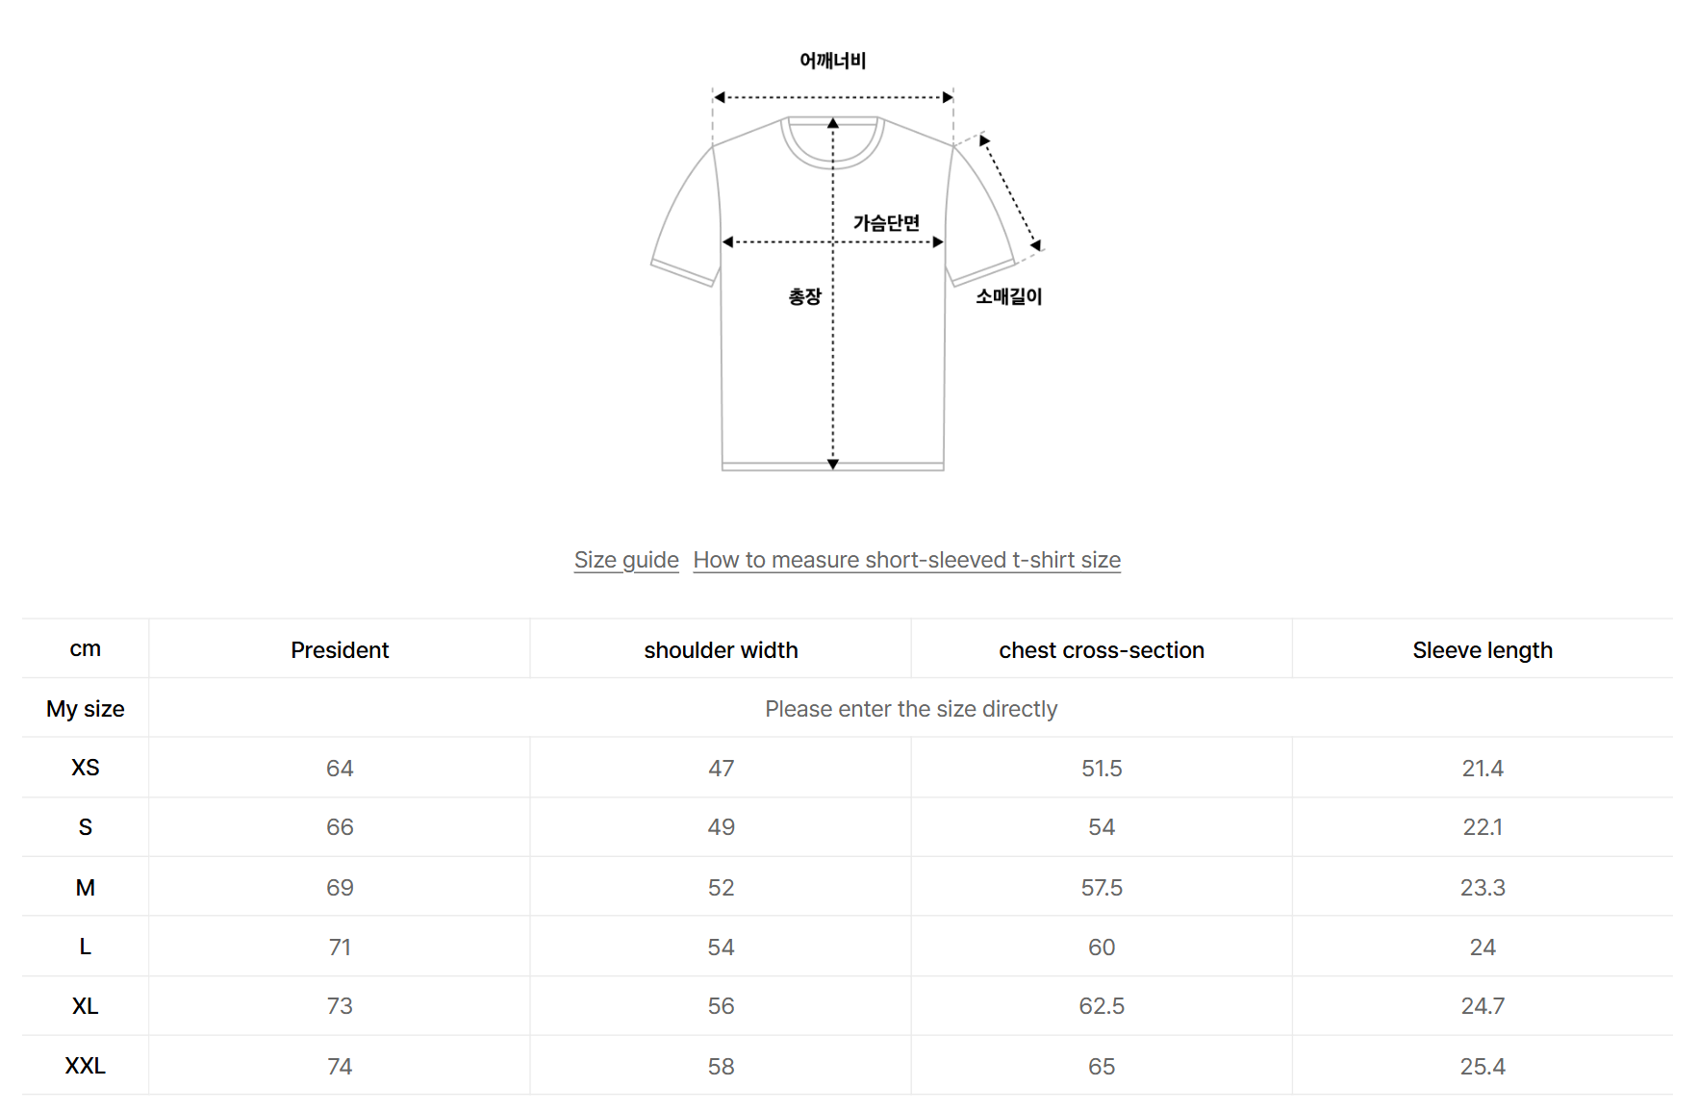Select the XXL size row label

coord(86,1066)
